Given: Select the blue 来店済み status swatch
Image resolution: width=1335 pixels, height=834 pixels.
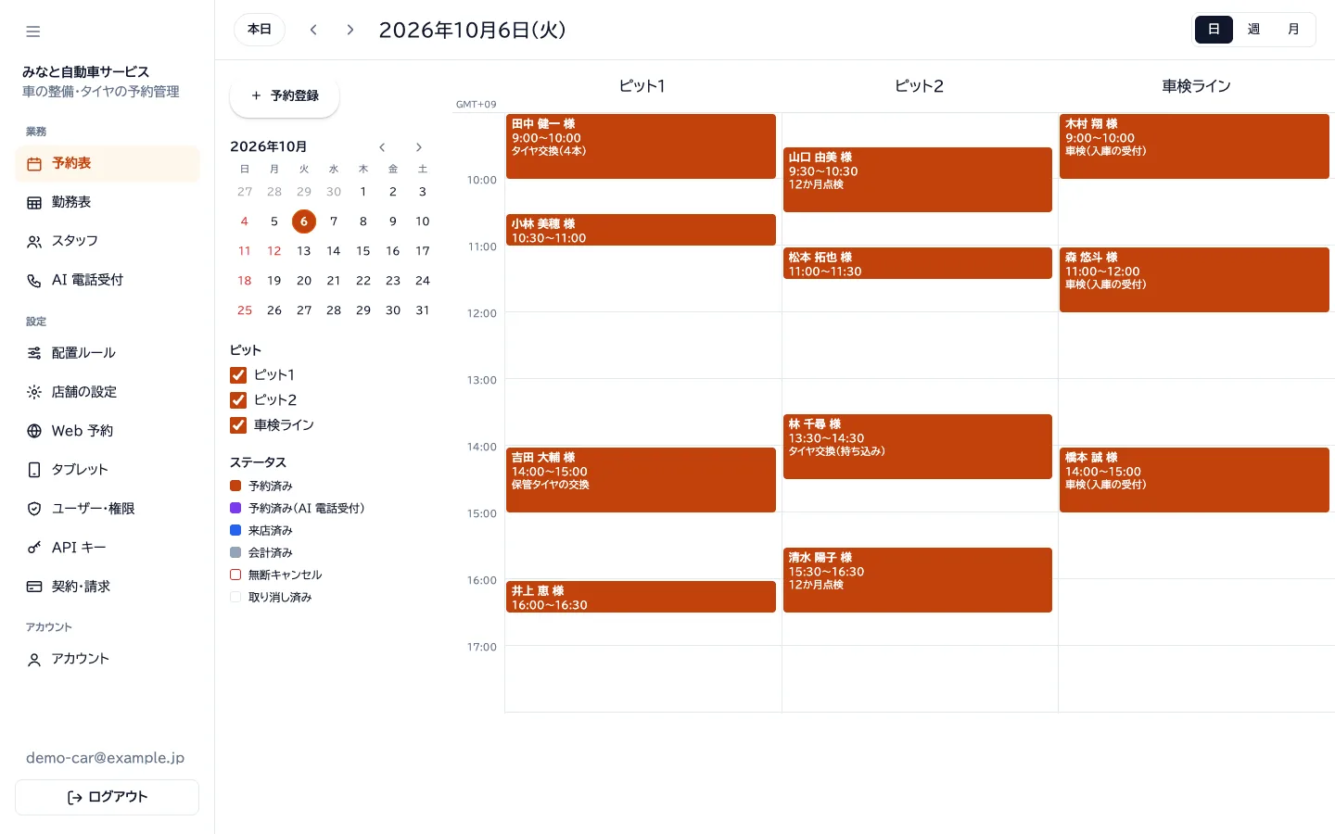Looking at the screenshot, I should coord(235,530).
